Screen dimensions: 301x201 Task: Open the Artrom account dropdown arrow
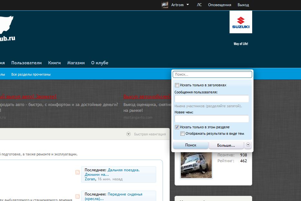click(x=188, y=5)
